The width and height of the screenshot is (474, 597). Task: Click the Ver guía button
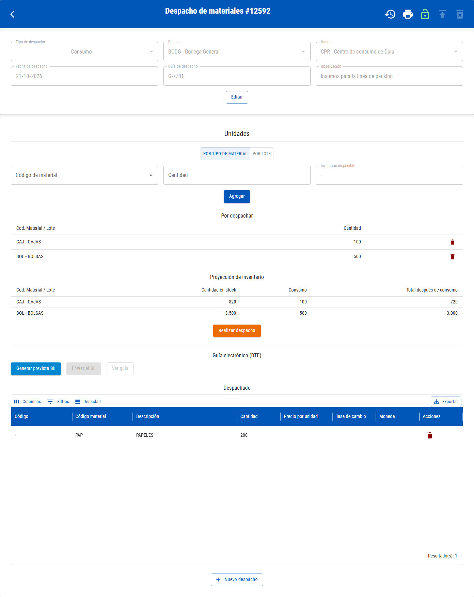120,369
